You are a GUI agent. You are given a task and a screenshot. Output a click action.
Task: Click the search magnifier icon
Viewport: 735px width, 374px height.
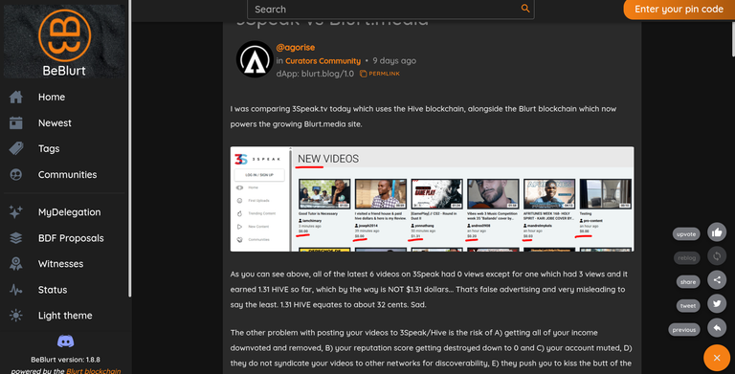pyautogui.click(x=525, y=9)
